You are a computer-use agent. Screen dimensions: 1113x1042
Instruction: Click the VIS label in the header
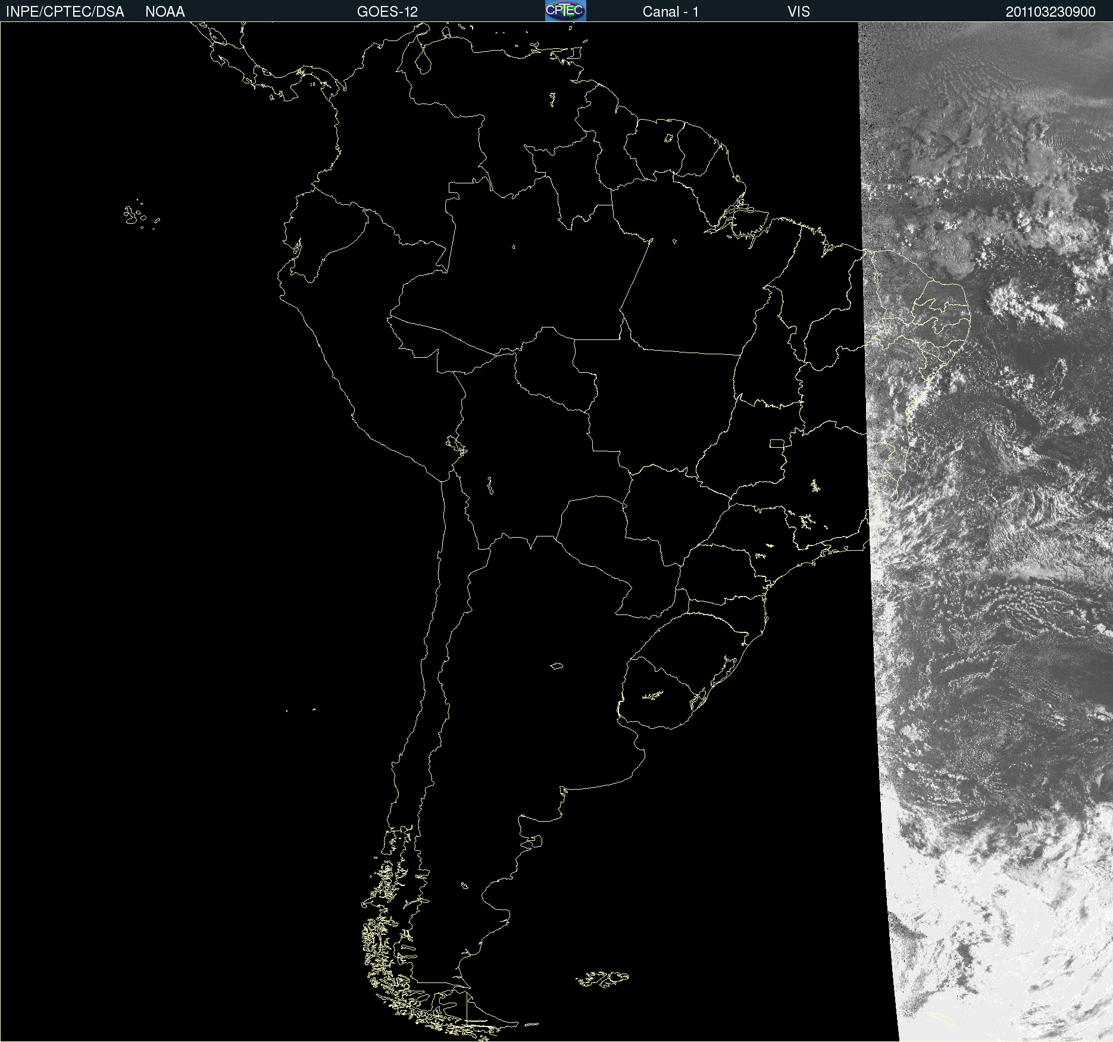point(799,12)
